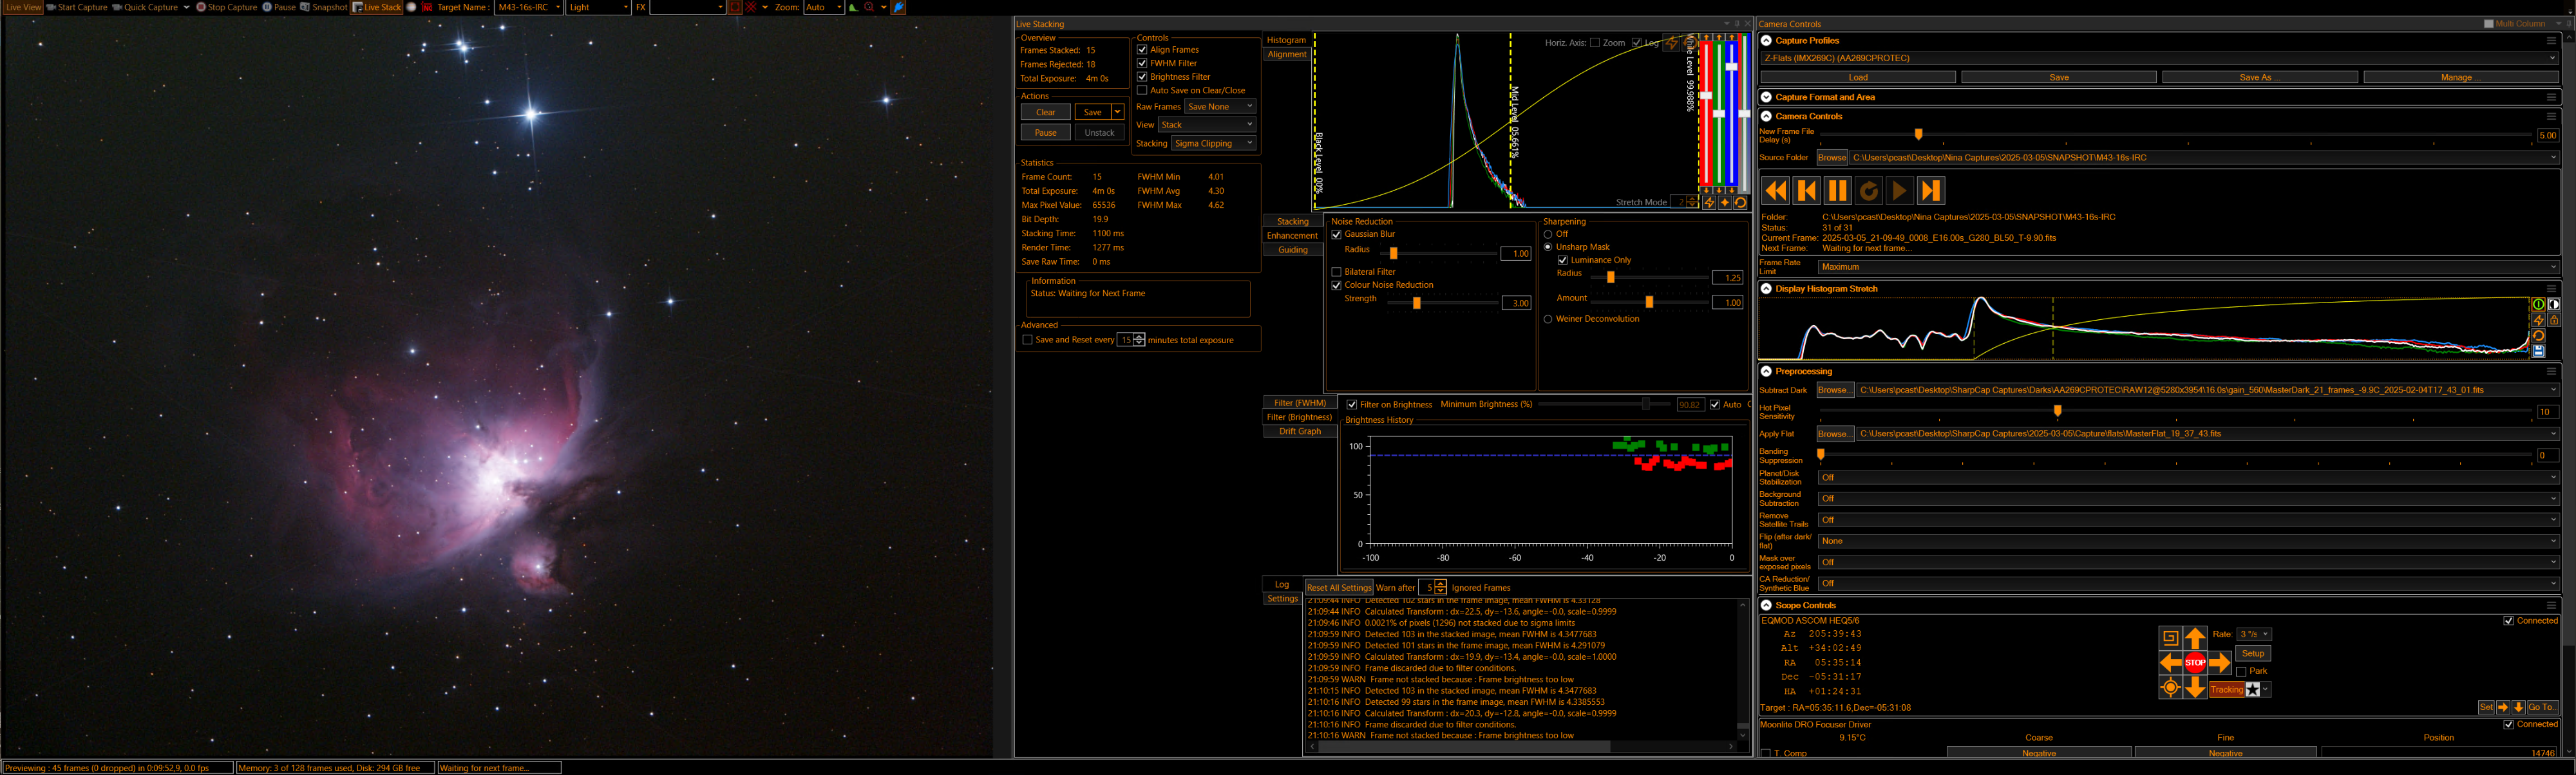The image size is (2576, 775).
Task: Click the Start Capture toolbar button
Action: click(77, 7)
